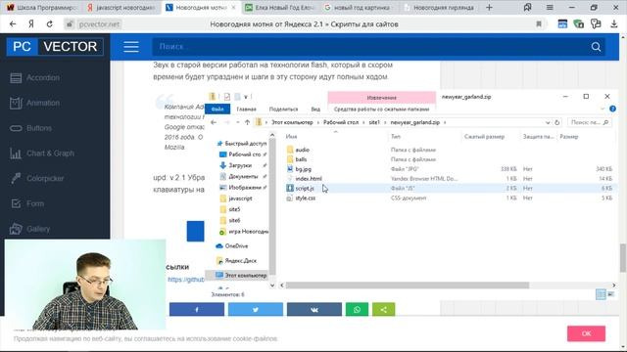The width and height of the screenshot is (627, 352).
Task: Share the article on Twitter
Action: [256, 309]
